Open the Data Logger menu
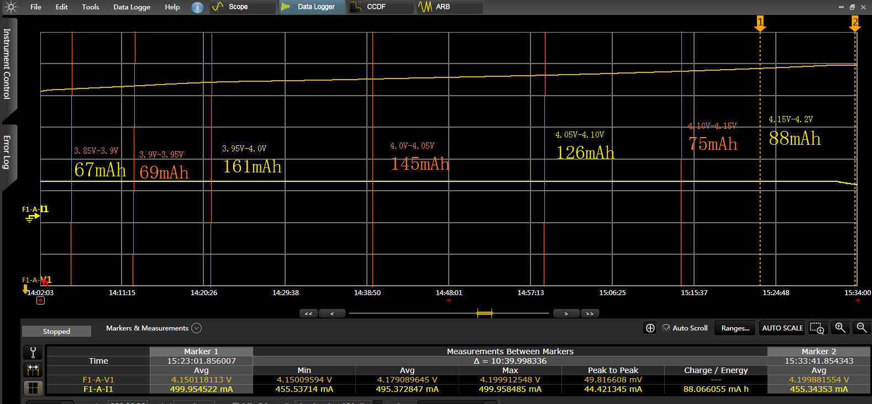 click(x=132, y=7)
